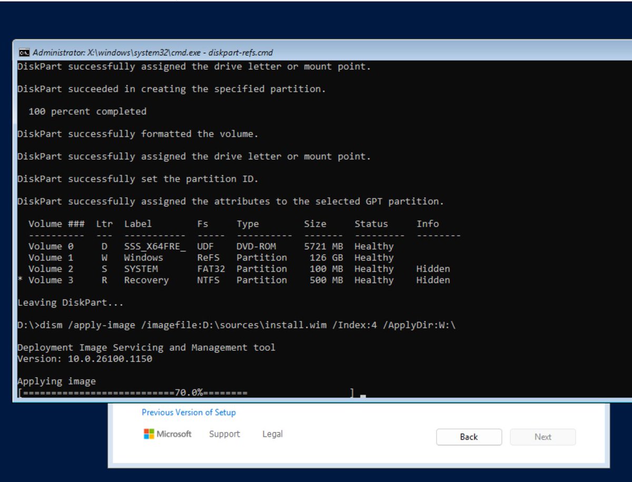Click the cmd window title text
The height and width of the screenshot is (482, 632).
click(153, 53)
